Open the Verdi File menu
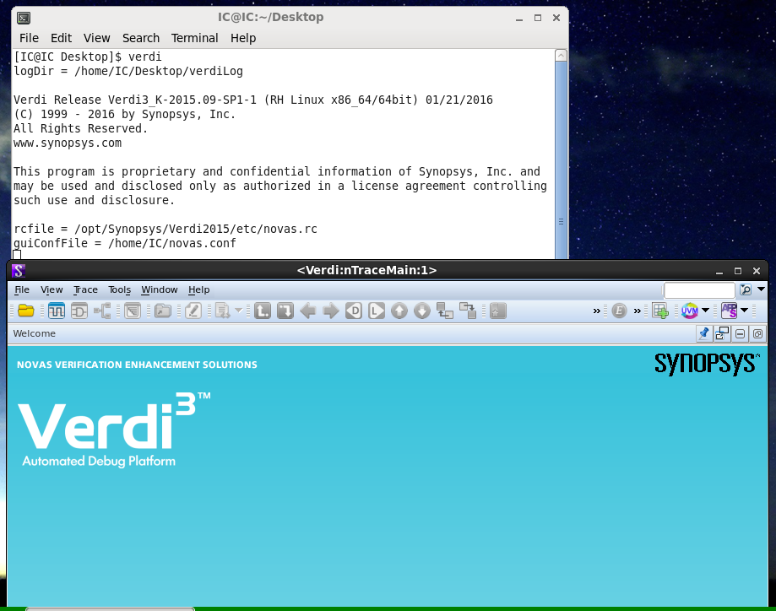 (x=22, y=290)
